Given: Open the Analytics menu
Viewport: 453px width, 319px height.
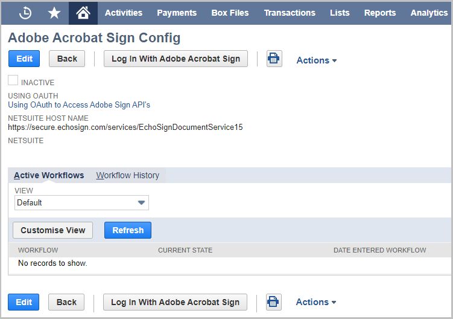Looking at the screenshot, I should pos(429,13).
